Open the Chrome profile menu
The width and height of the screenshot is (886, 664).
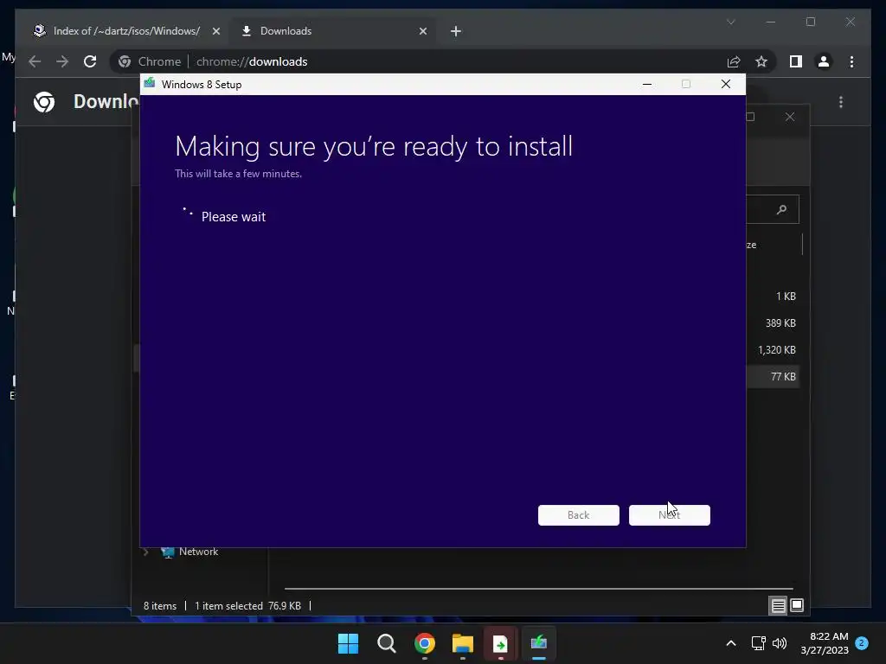coord(824,61)
